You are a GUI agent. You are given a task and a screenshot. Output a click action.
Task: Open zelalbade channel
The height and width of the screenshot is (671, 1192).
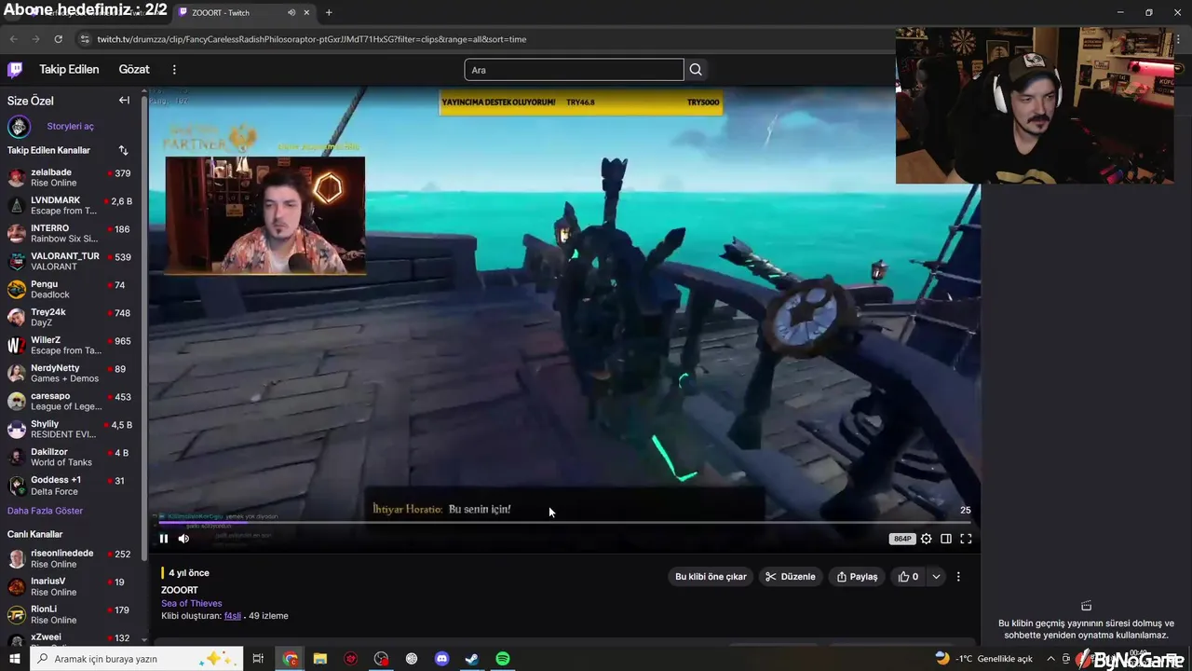(71, 177)
